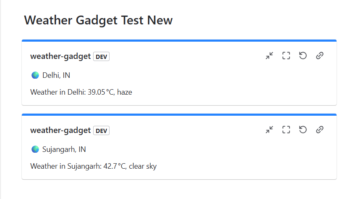Screen dimensions: 363x199
Task: Click the weather-gadget title above Delhi
Action: [60, 56]
